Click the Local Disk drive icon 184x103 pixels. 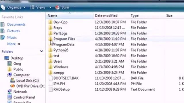point(13,80)
